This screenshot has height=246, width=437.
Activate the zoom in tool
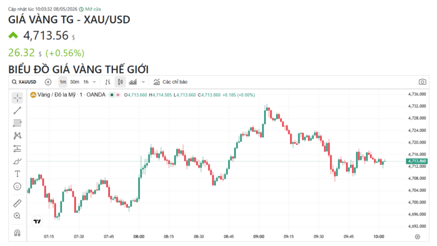[x=17, y=216]
